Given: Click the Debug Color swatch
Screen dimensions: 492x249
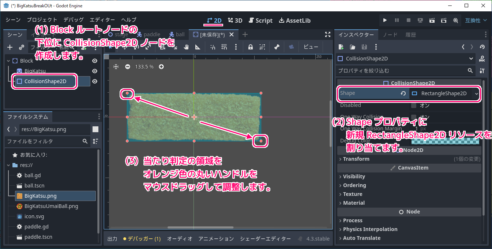Looking at the screenshot, I should pyautogui.click(x=445, y=140).
